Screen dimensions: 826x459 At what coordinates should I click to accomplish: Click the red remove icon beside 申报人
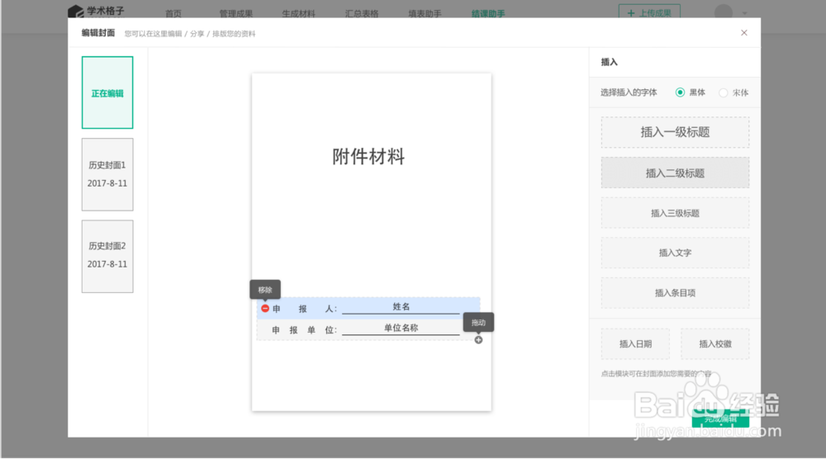coord(265,309)
